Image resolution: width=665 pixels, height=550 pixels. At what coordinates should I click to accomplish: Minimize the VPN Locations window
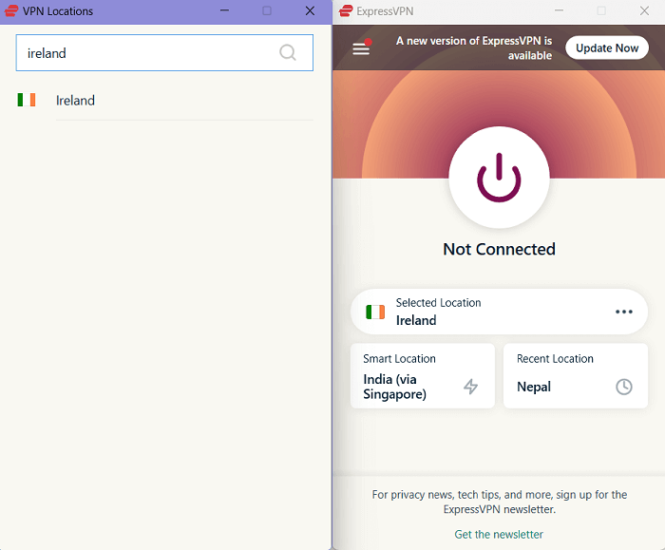coord(225,11)
